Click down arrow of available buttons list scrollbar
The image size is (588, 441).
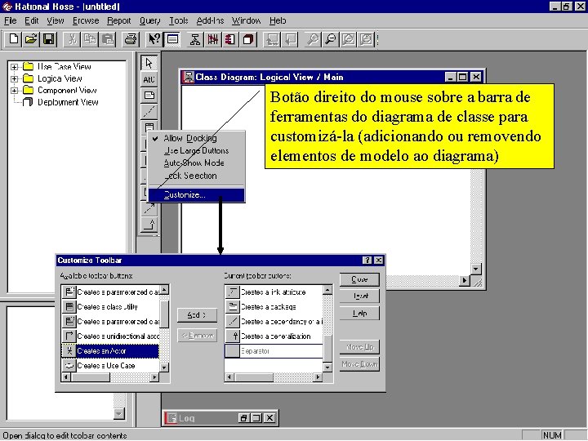pos(164,367)
